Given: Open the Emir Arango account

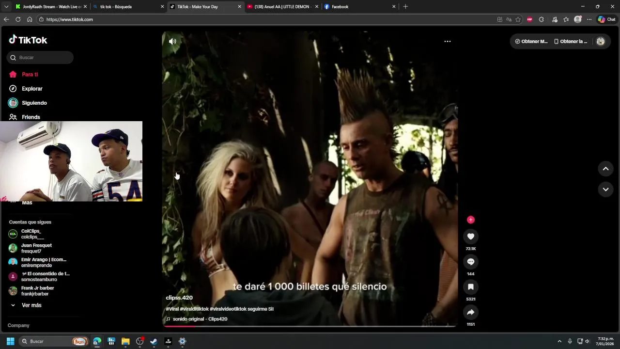Looking at the screenshot, I should click(x=39, y=262).
